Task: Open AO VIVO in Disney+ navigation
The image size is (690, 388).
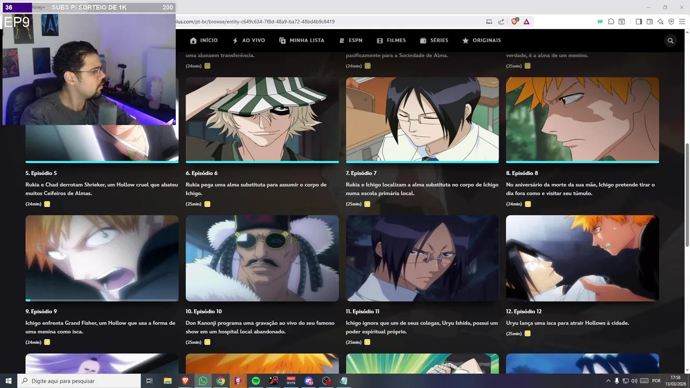Action: pyautogui.click(x=249, y=40)
